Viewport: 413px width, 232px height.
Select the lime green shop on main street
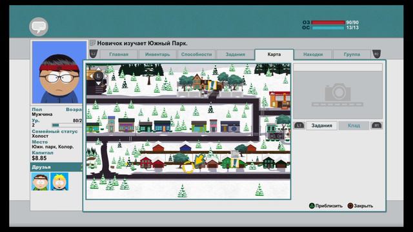pos(199,126)
